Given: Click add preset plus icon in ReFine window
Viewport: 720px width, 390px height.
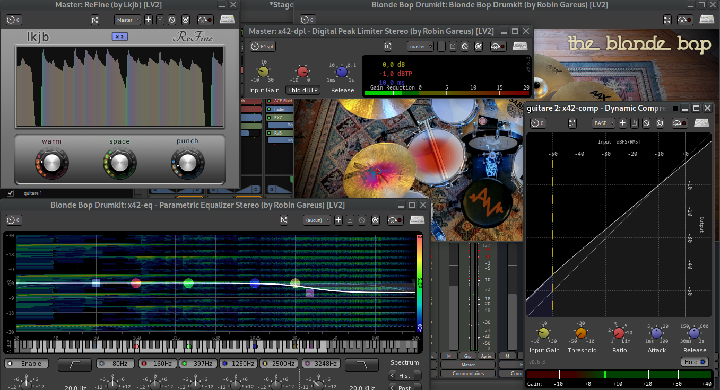Looking at the screenshot, I should click(148, 20).
